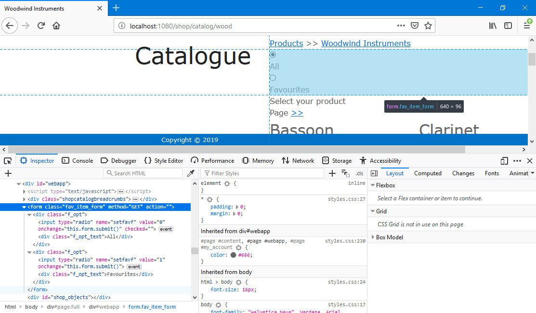This screenshot has height=313, width=536.
Task: Highlight elements matching #page #content selector
Action: coord(238,248)
